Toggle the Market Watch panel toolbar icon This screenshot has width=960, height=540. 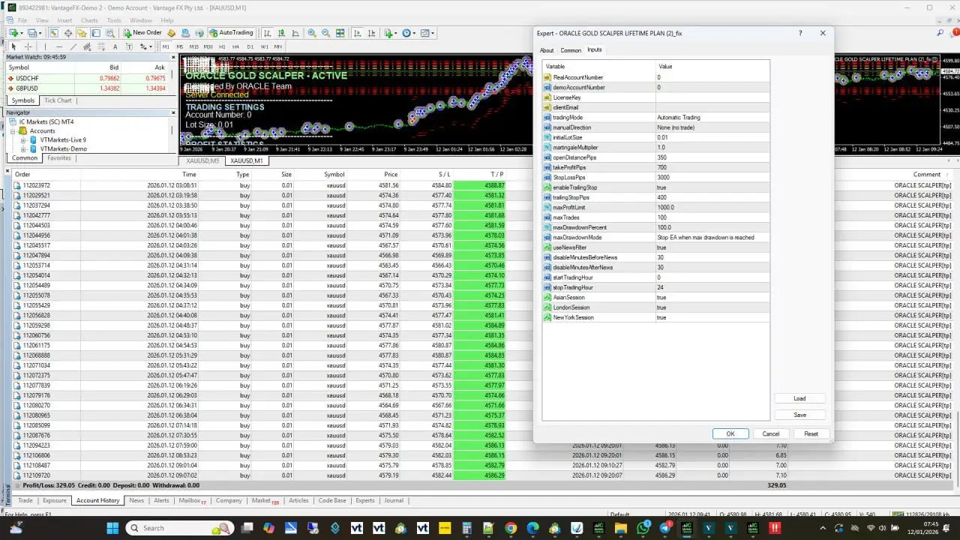(x=54, y=32)
